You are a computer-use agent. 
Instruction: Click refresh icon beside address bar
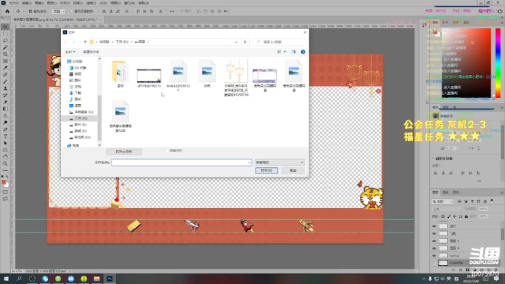click(245, 42)
